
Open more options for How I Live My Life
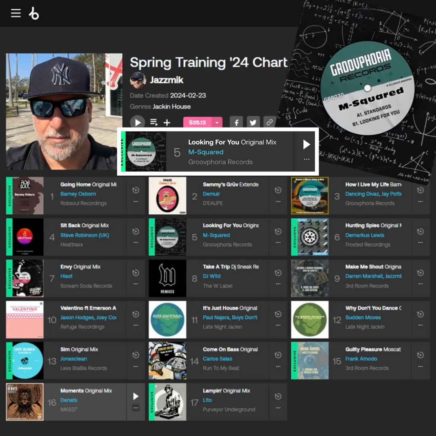420,201
